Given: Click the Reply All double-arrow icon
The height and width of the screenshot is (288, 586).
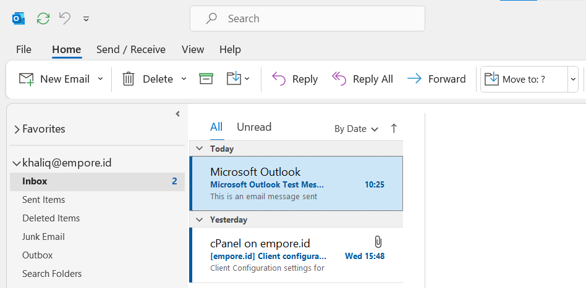Looking at the screenshot, I should [339, 79].
